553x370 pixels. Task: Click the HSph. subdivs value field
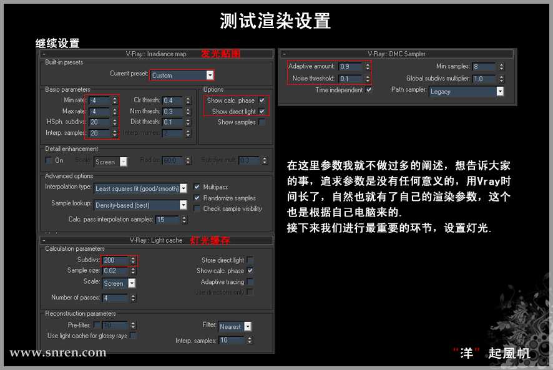pos(100,122)
